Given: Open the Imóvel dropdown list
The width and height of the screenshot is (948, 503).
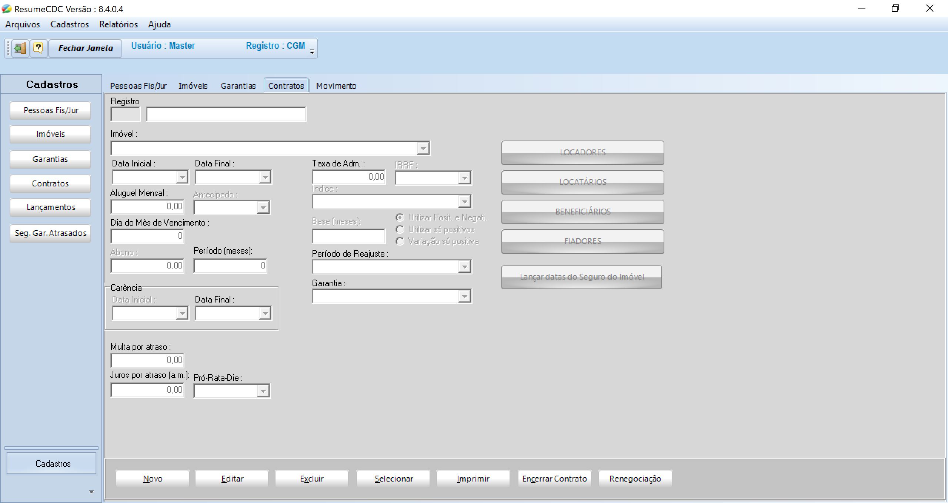Looking at the screenshot, I should point(423,148).
